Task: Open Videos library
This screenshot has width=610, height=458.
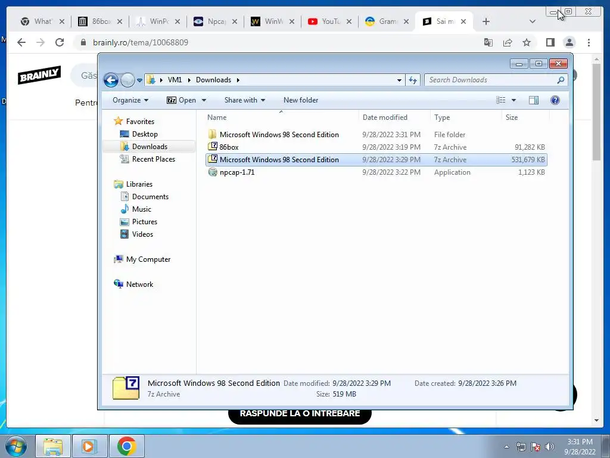Action: [x=142, y=234]
